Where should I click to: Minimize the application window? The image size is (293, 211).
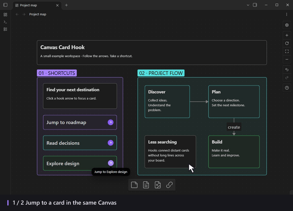click(266, 5)
